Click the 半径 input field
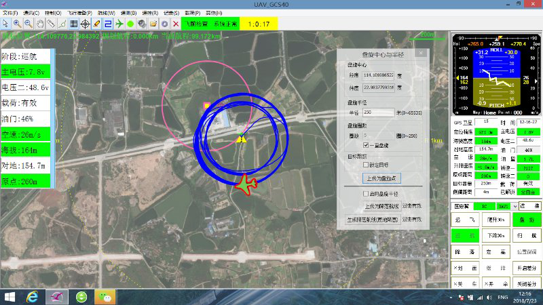Screen dimensions: 543x305 [x=378, y=113]
